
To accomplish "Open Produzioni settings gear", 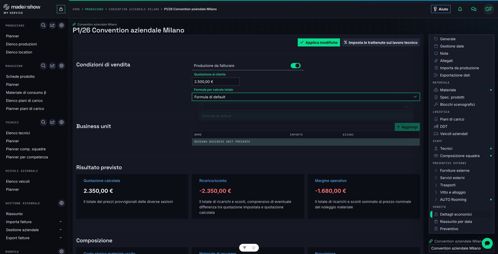I will pos(61,25).
